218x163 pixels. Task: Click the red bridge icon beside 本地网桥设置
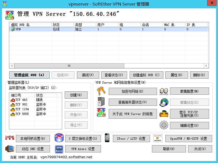(x=10, y=138)
